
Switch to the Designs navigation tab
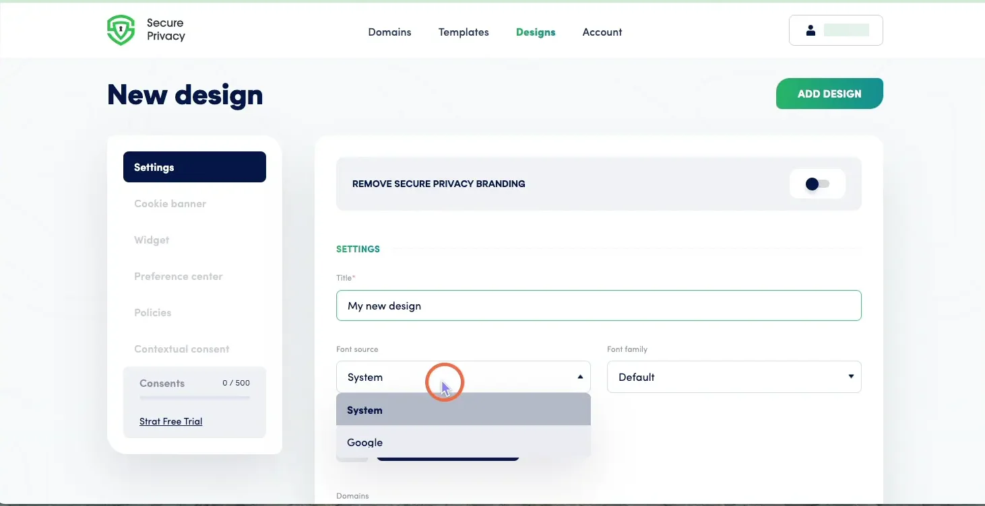tap(536, 32)
